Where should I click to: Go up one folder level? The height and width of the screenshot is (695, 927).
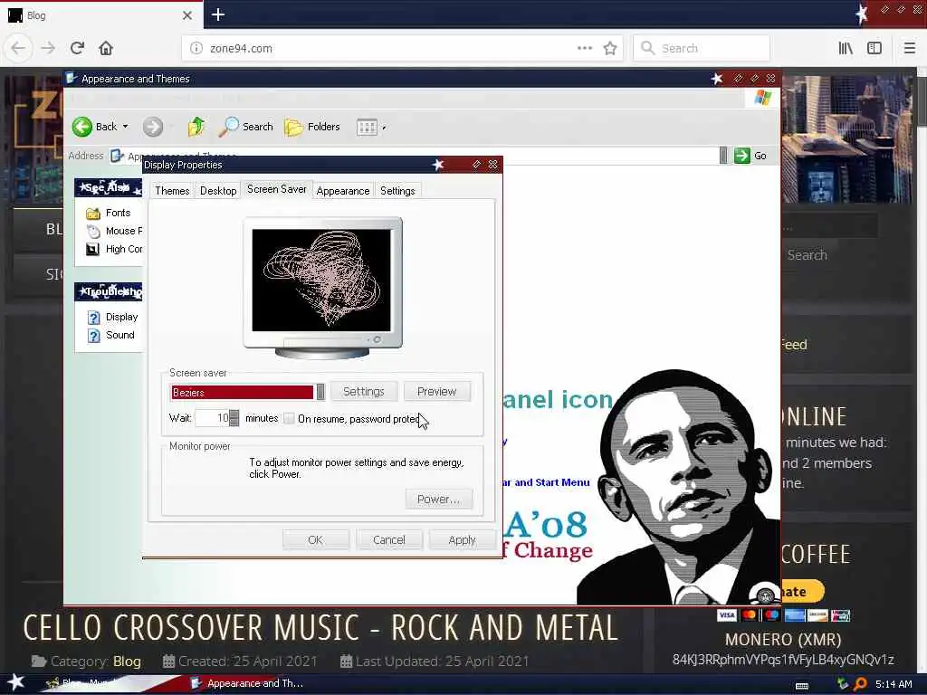click(x=196, y=127)
